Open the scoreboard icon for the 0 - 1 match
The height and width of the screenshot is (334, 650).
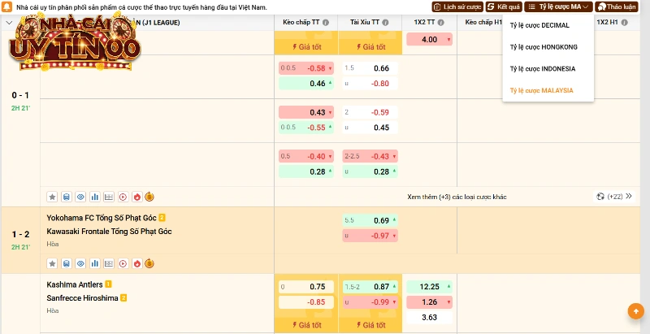pyautogui.click(x=109, y=197)
